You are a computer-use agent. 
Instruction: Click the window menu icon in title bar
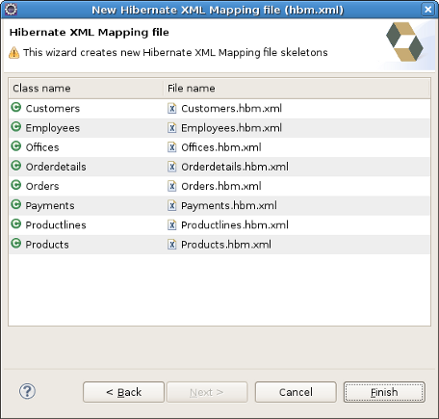click(11, 10)
